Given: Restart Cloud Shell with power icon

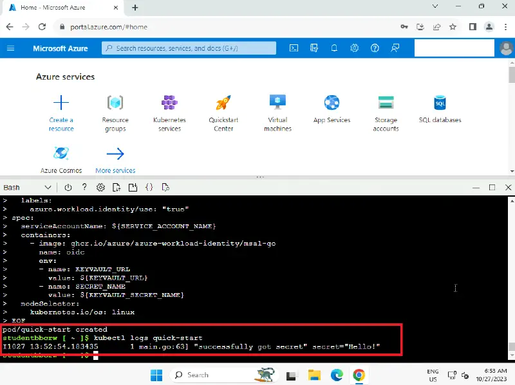Looking at the screenshot, I should point(68,188).
